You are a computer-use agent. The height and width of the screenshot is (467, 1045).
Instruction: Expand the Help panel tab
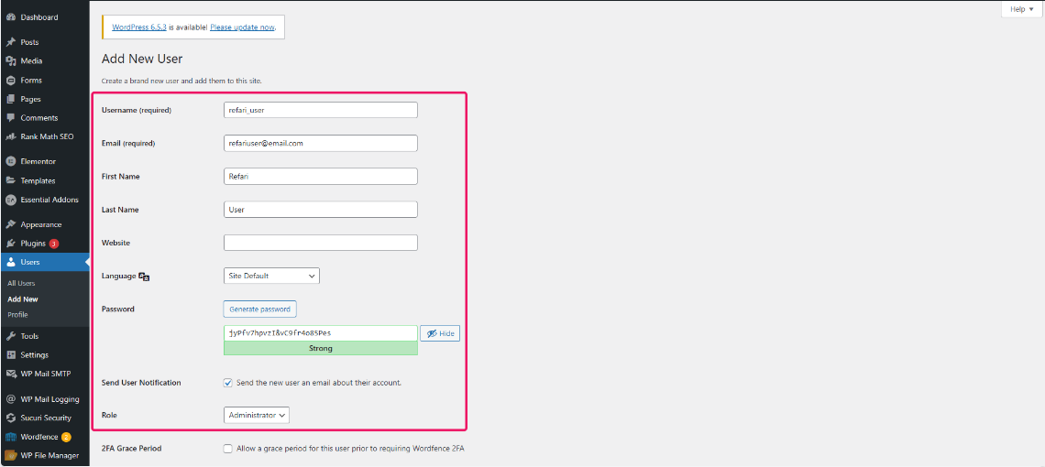pos(1022,9)
